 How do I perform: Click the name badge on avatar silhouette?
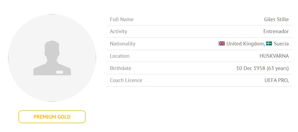click(60, 72)
